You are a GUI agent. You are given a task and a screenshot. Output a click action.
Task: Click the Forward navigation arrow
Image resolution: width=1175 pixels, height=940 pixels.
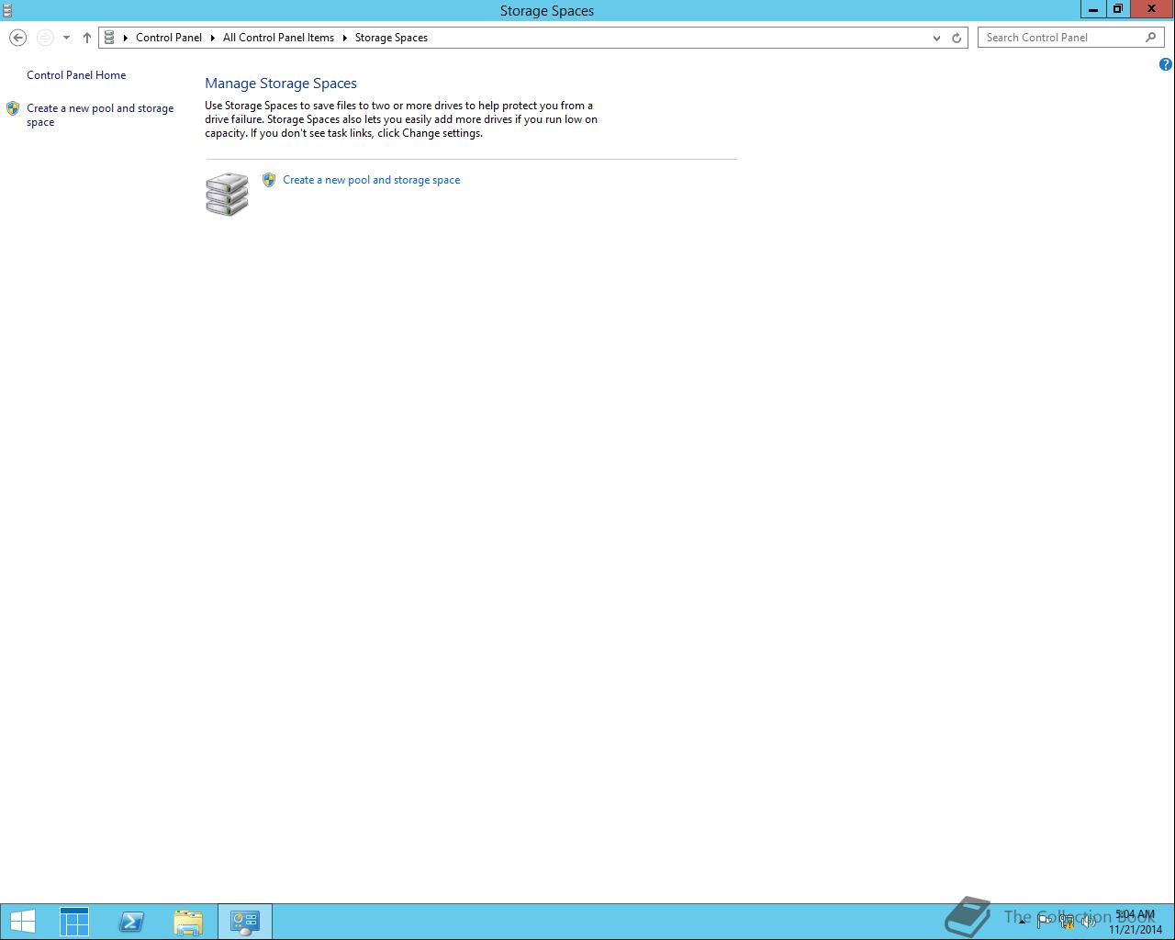(45, 38)
